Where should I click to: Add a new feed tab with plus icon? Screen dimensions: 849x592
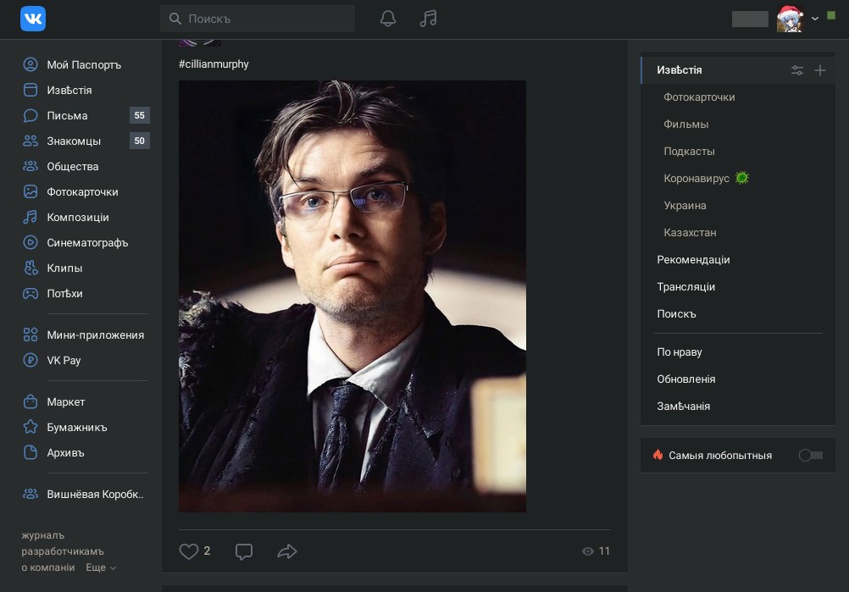819,70
